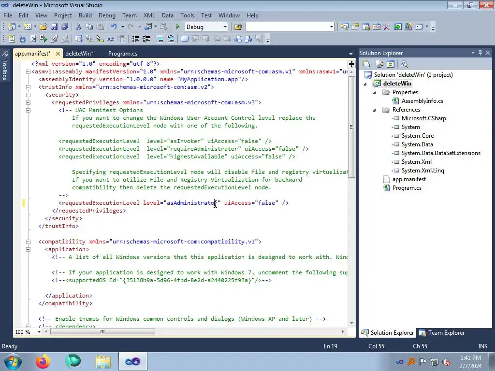Click Uncomment selected lines icon
This screenshot has height=371, width=495.
coord(171,39)
